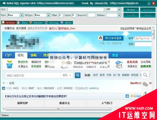The height and width of the screenshot is (120, 157).
Task: Click the 人气热门 column header
Action: coord(107,103)
